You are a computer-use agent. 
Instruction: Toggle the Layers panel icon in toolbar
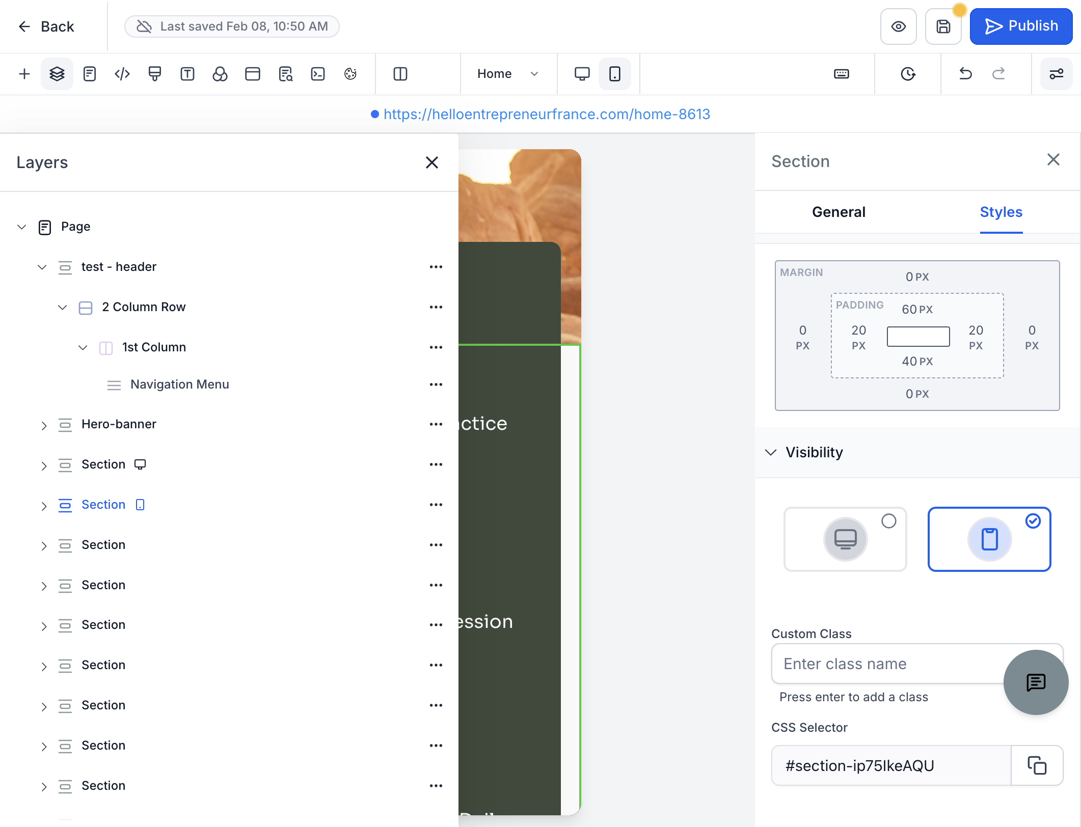point(57,74)
